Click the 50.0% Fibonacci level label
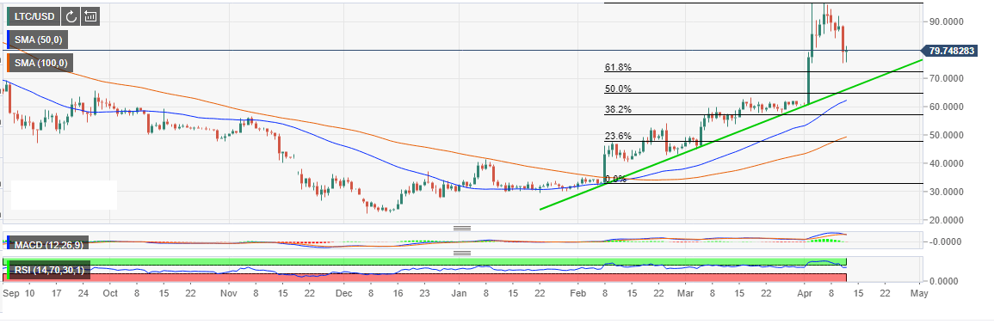 click(x=618, y=89)
